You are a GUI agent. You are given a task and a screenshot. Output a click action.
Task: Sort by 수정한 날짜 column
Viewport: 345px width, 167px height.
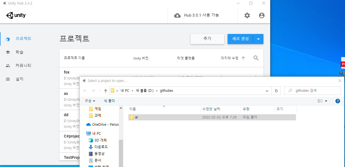click(x=221, y=109)
